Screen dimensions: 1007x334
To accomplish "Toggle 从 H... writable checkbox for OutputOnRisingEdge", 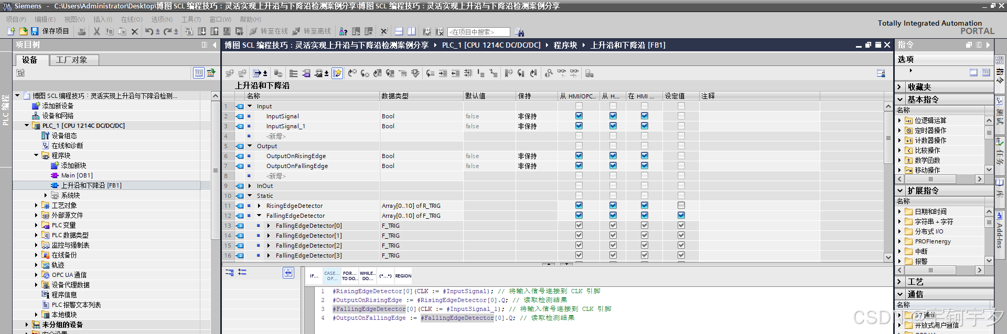I will 613,155.
